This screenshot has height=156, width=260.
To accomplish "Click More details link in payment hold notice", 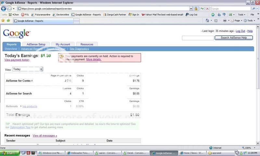I will coord(94,59).
